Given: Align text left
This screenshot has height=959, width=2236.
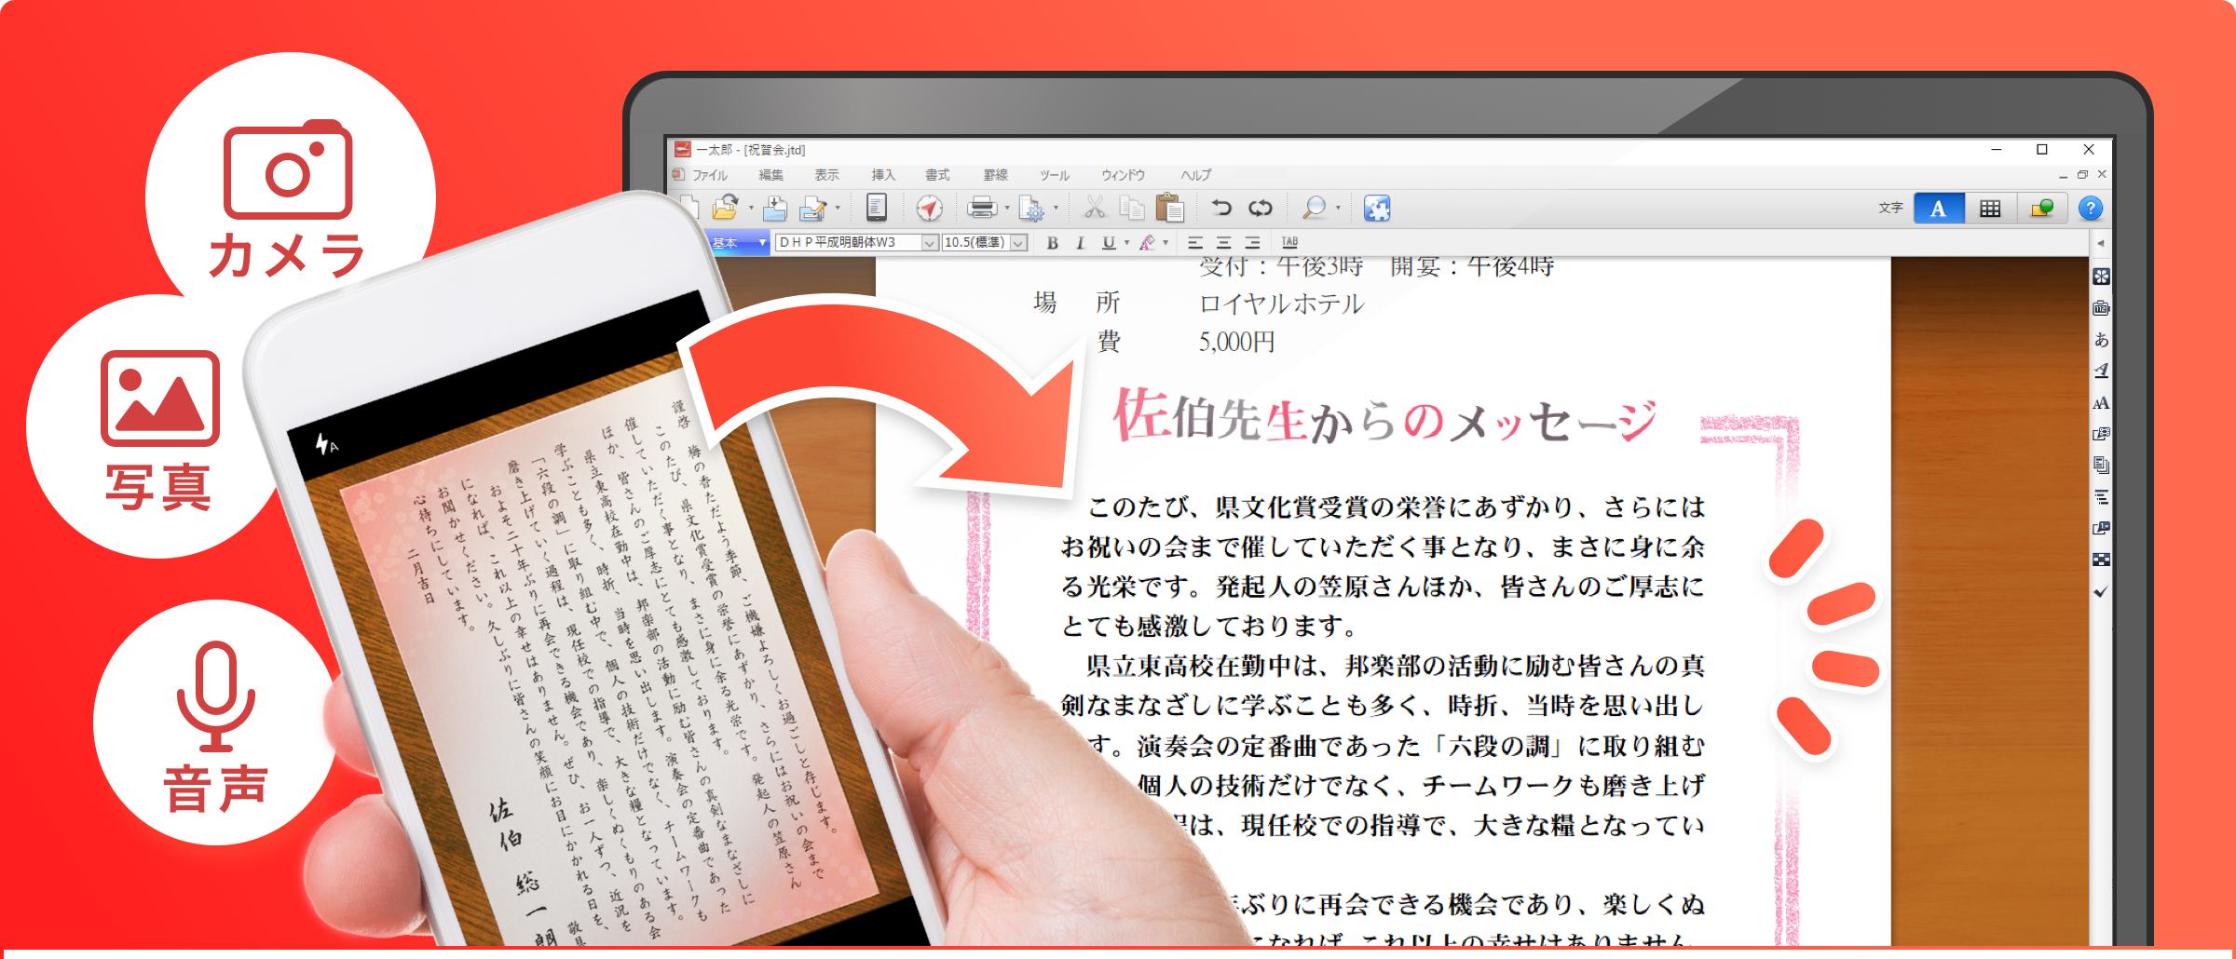Looking at the screenshot, I should (1195, 243).
